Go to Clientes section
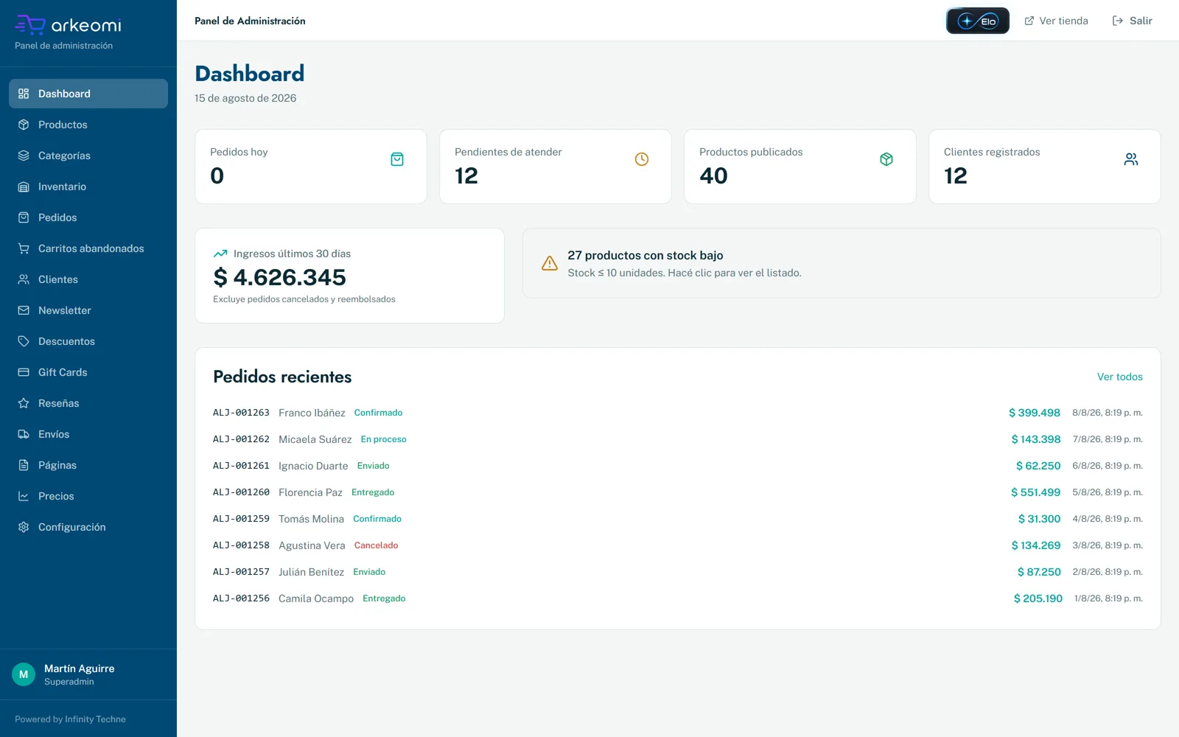This screenshot has height=737, width=1179. (88, 279)
